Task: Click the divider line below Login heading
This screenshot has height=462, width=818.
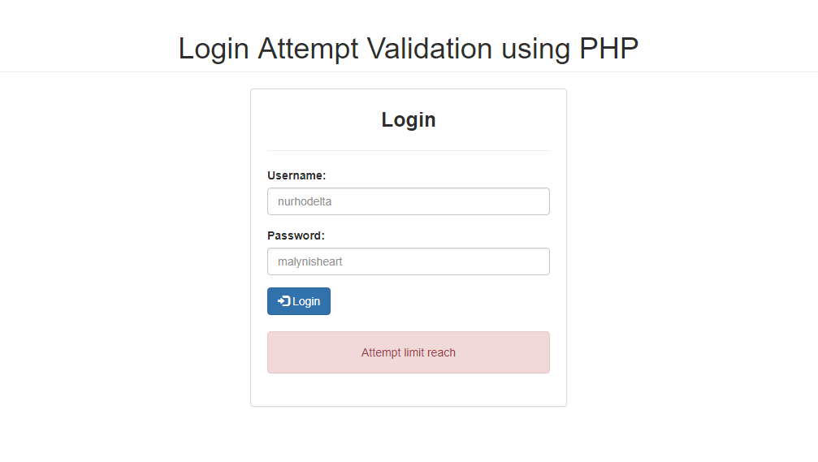Action: (x=409, y=151)
